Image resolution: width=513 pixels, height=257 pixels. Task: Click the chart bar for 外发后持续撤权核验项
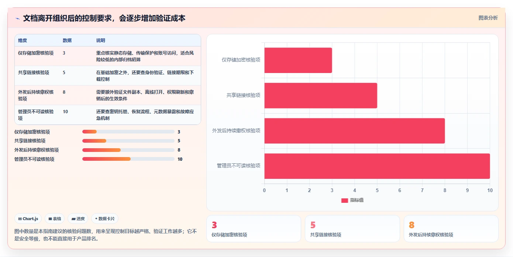(x=355, y=131)
